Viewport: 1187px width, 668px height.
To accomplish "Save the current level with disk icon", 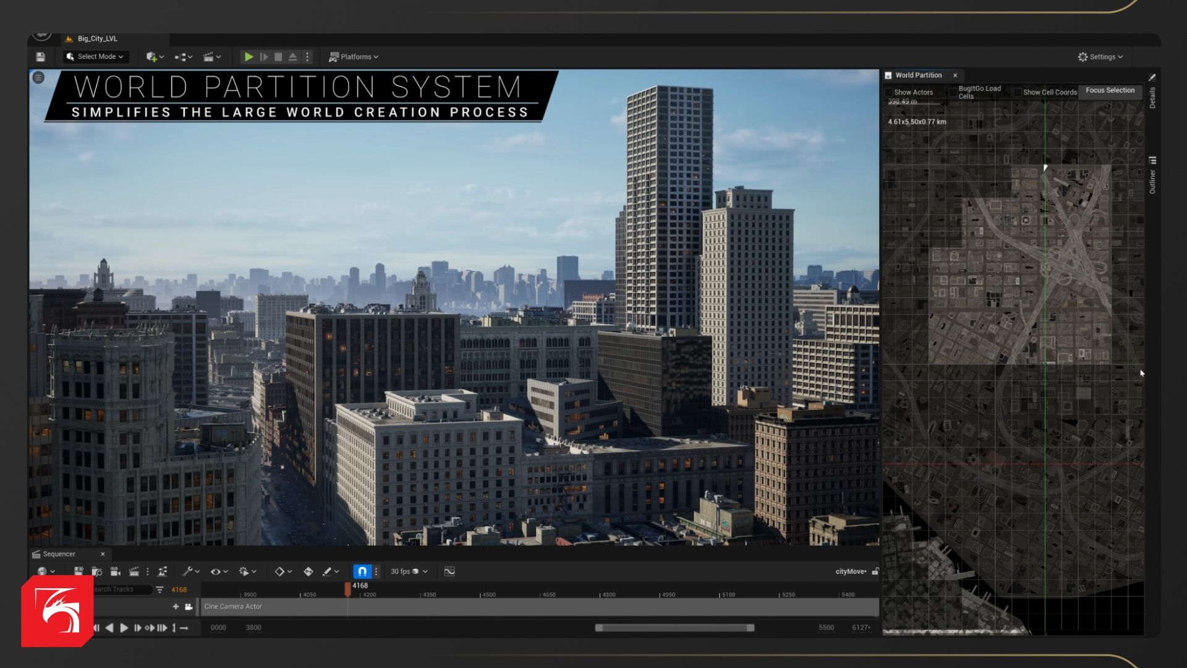I will pos(41,57).
